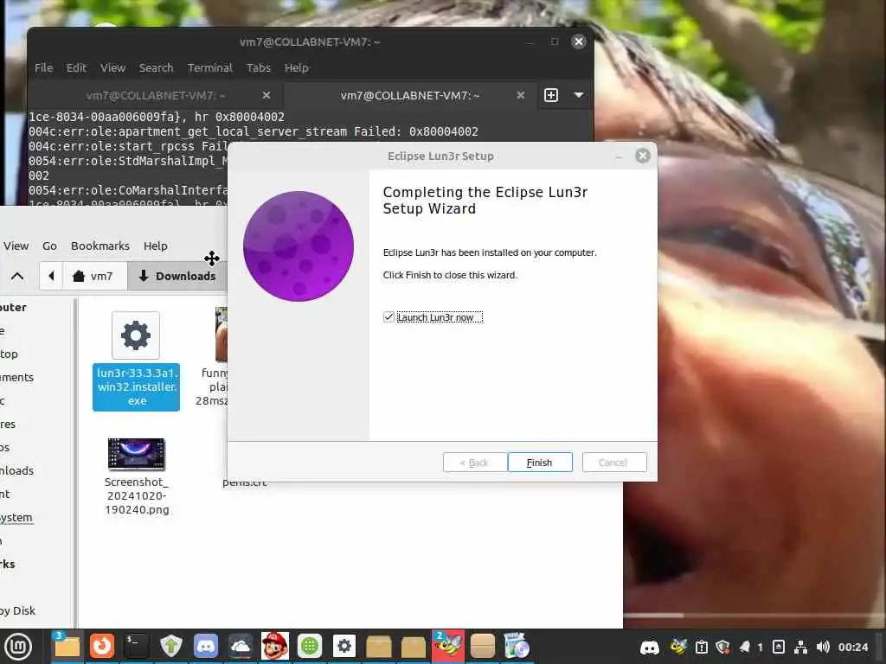Open the terminal Edit menu

[x=76, y=67]
